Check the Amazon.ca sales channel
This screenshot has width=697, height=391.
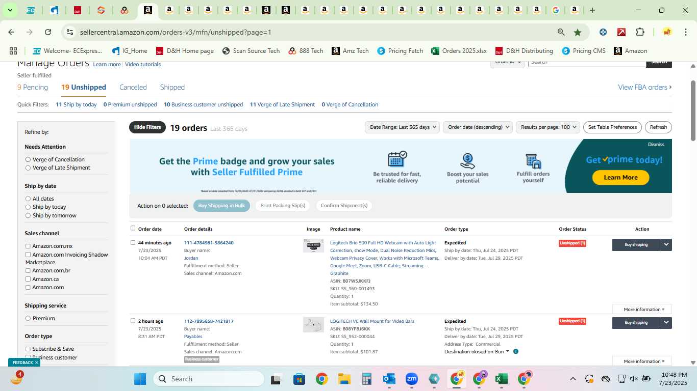pos(28,279)
